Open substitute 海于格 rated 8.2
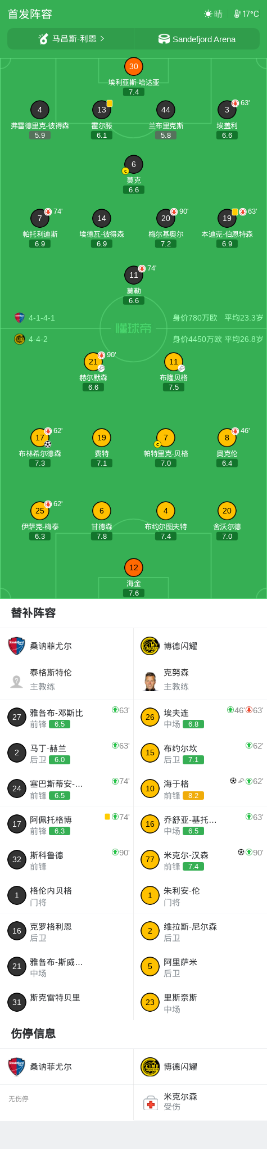This screenshot has width=267, height=1149. 200,788
